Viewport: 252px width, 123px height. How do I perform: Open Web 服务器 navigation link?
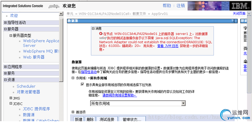point(34,57)
